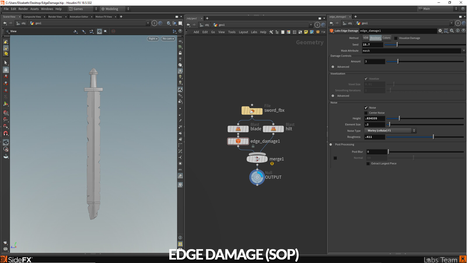
Task: Select the sword_fbx File node
Action: (252, 110)
